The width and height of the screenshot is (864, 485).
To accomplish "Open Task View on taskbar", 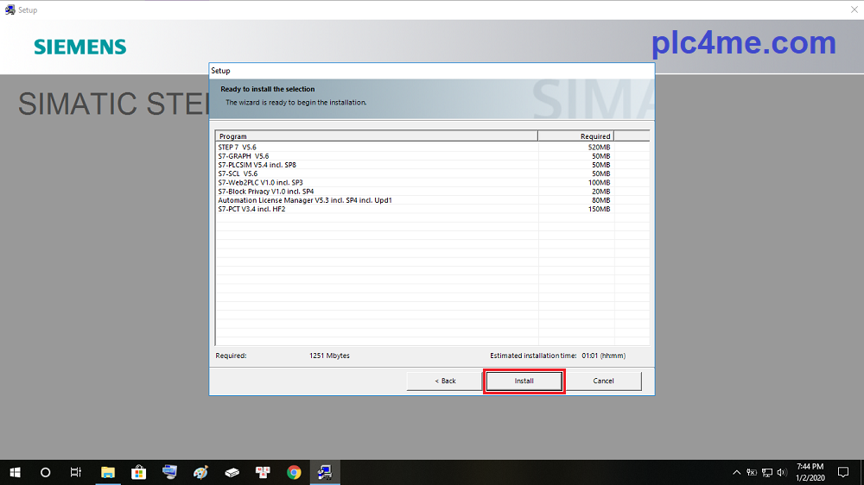I will (x=76, y=472).
